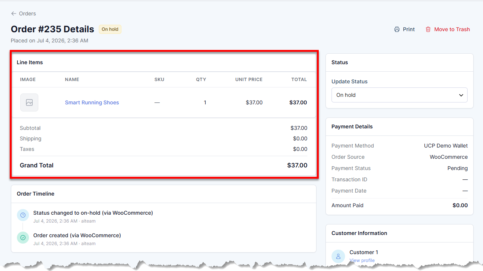Click the Subtotal label
Screen dimensions: 483x271
30,128
